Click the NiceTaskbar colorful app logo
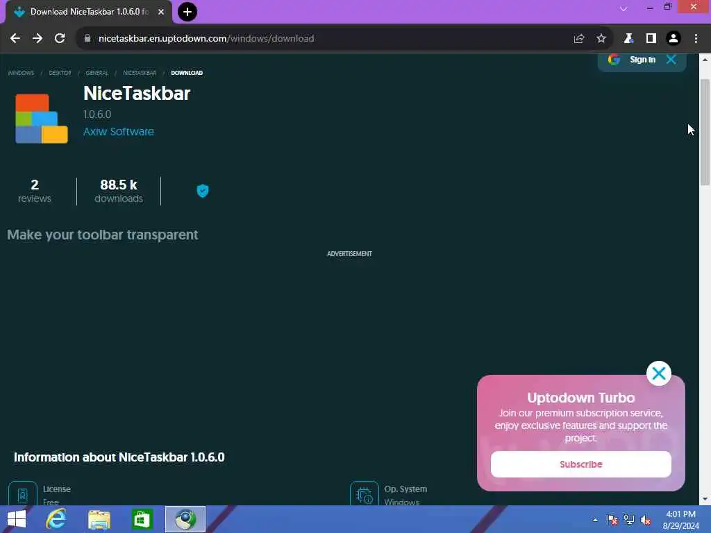The image size is (711, 533). pyautogui.click(x=41, y=118)
